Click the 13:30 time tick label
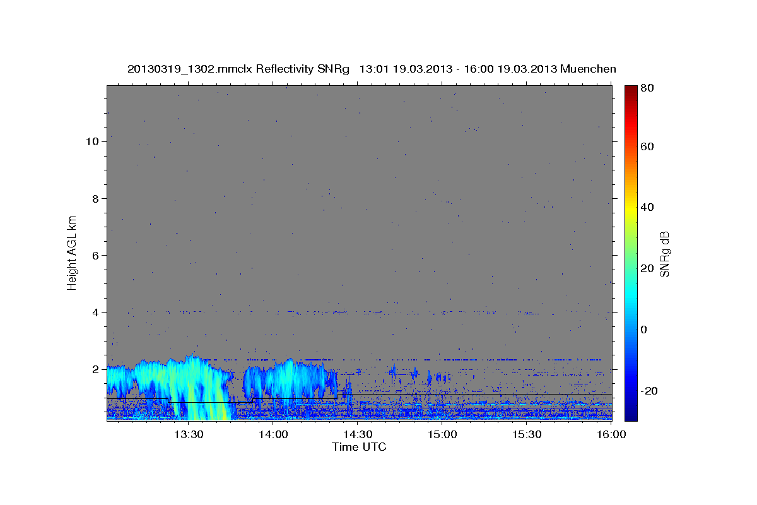The width and height of the screenshot is (757, 505). pos(189,435)
